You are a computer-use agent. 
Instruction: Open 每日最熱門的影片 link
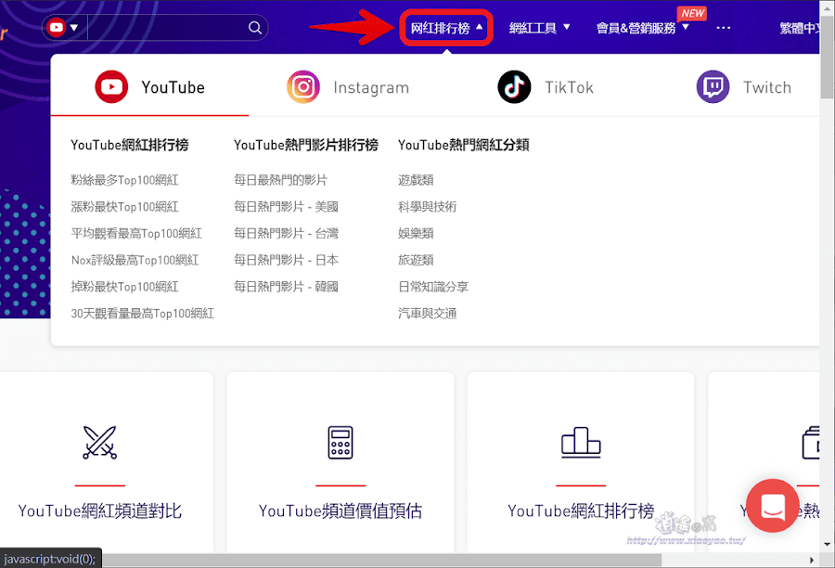tap(280, 180)
